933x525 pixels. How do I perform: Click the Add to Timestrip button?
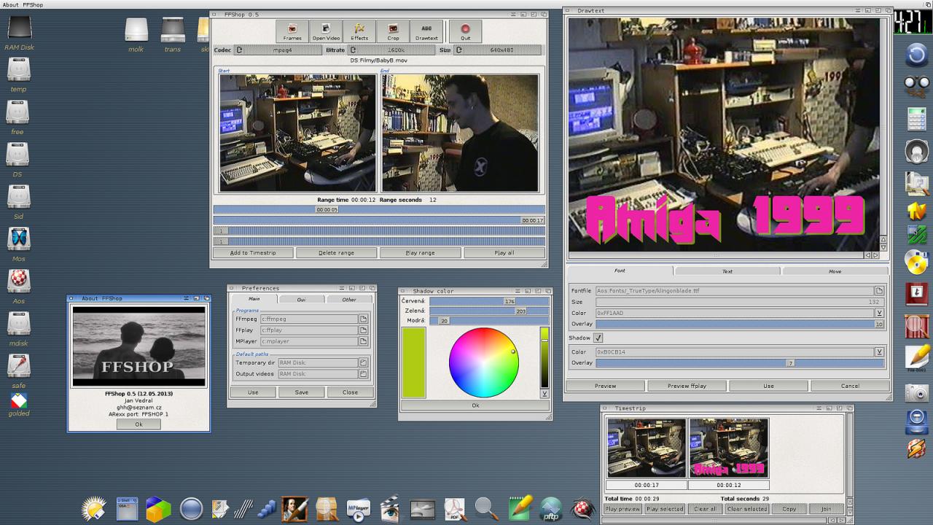[x=252, y=253]
